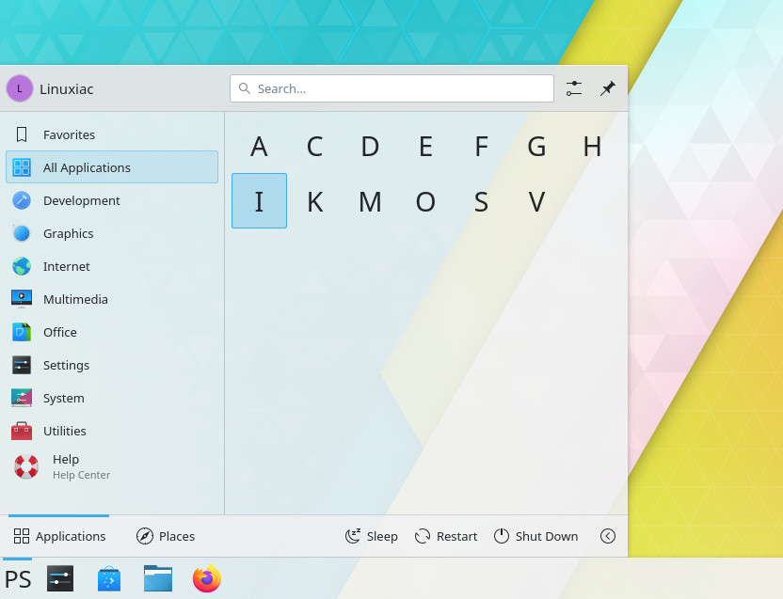Jump to letter F section
Screen dimensions: 783x599
pyautogui.click(x=481, y=147)
